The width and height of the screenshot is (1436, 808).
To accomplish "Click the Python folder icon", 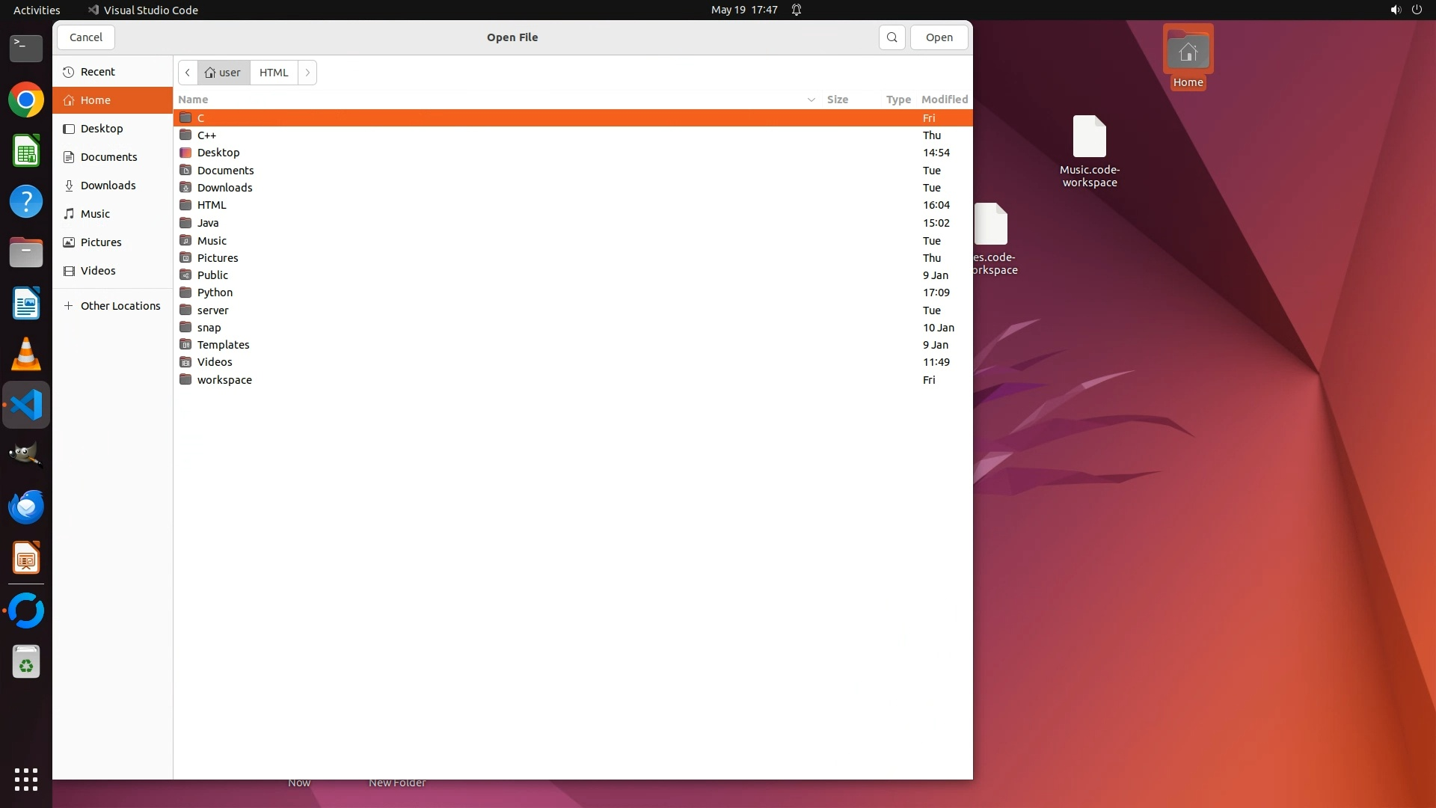I will (185, 293).
